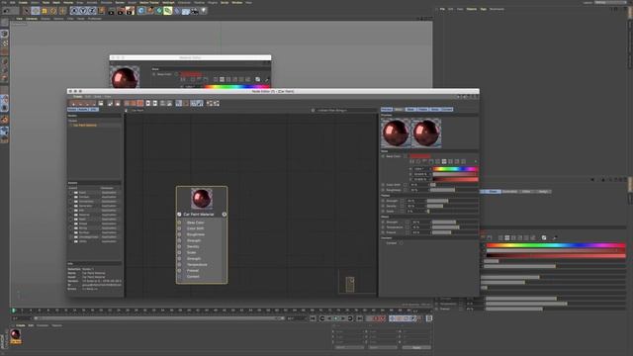The image size is (633, 356).
Task: Click highlighted color-mode icon in Node Editor
Action: (444, 161)
